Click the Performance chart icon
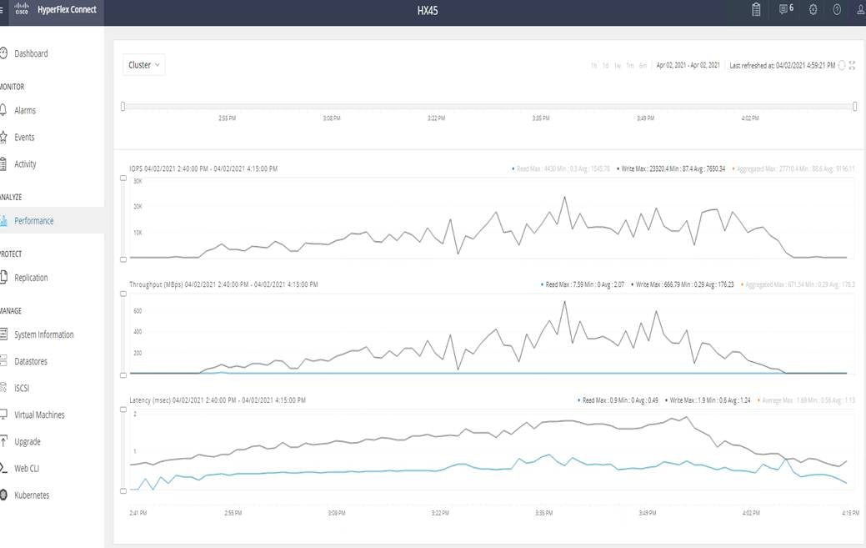The image size is (866, 548). [x=3, y=221]
